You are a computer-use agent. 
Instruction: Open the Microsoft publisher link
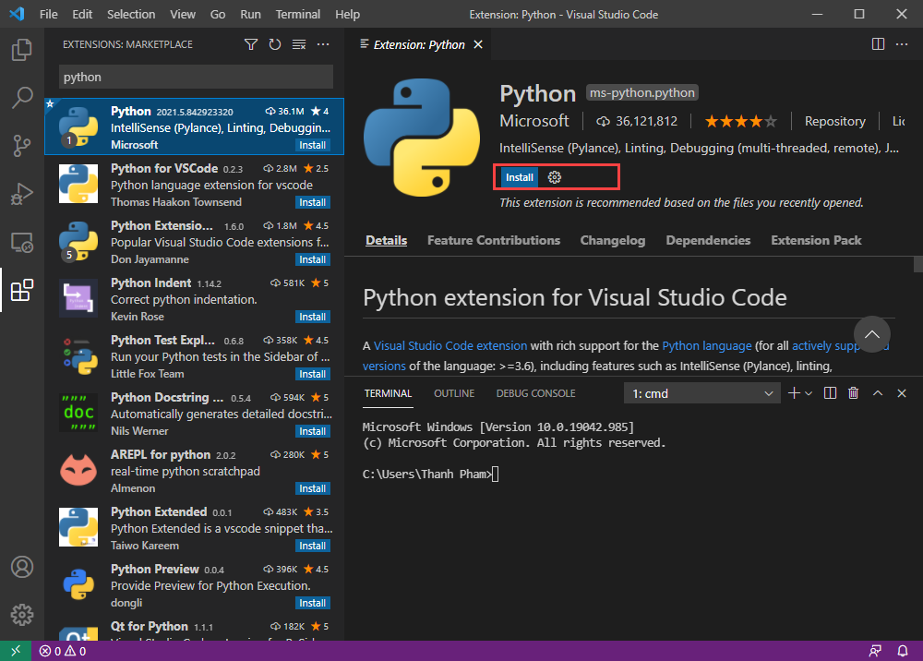pyautogui.click(x=533, y=121)
